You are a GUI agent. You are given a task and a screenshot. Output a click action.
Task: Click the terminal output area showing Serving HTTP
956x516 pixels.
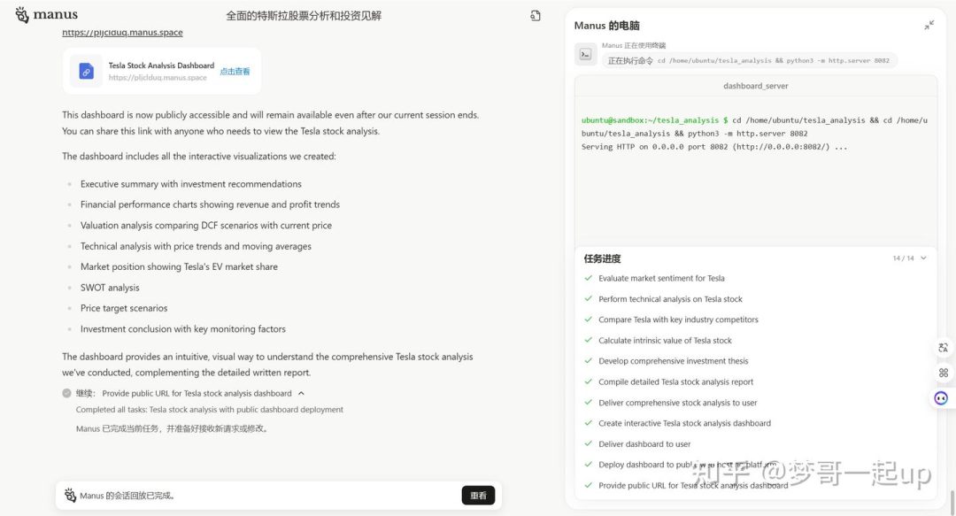coord(714,147)
